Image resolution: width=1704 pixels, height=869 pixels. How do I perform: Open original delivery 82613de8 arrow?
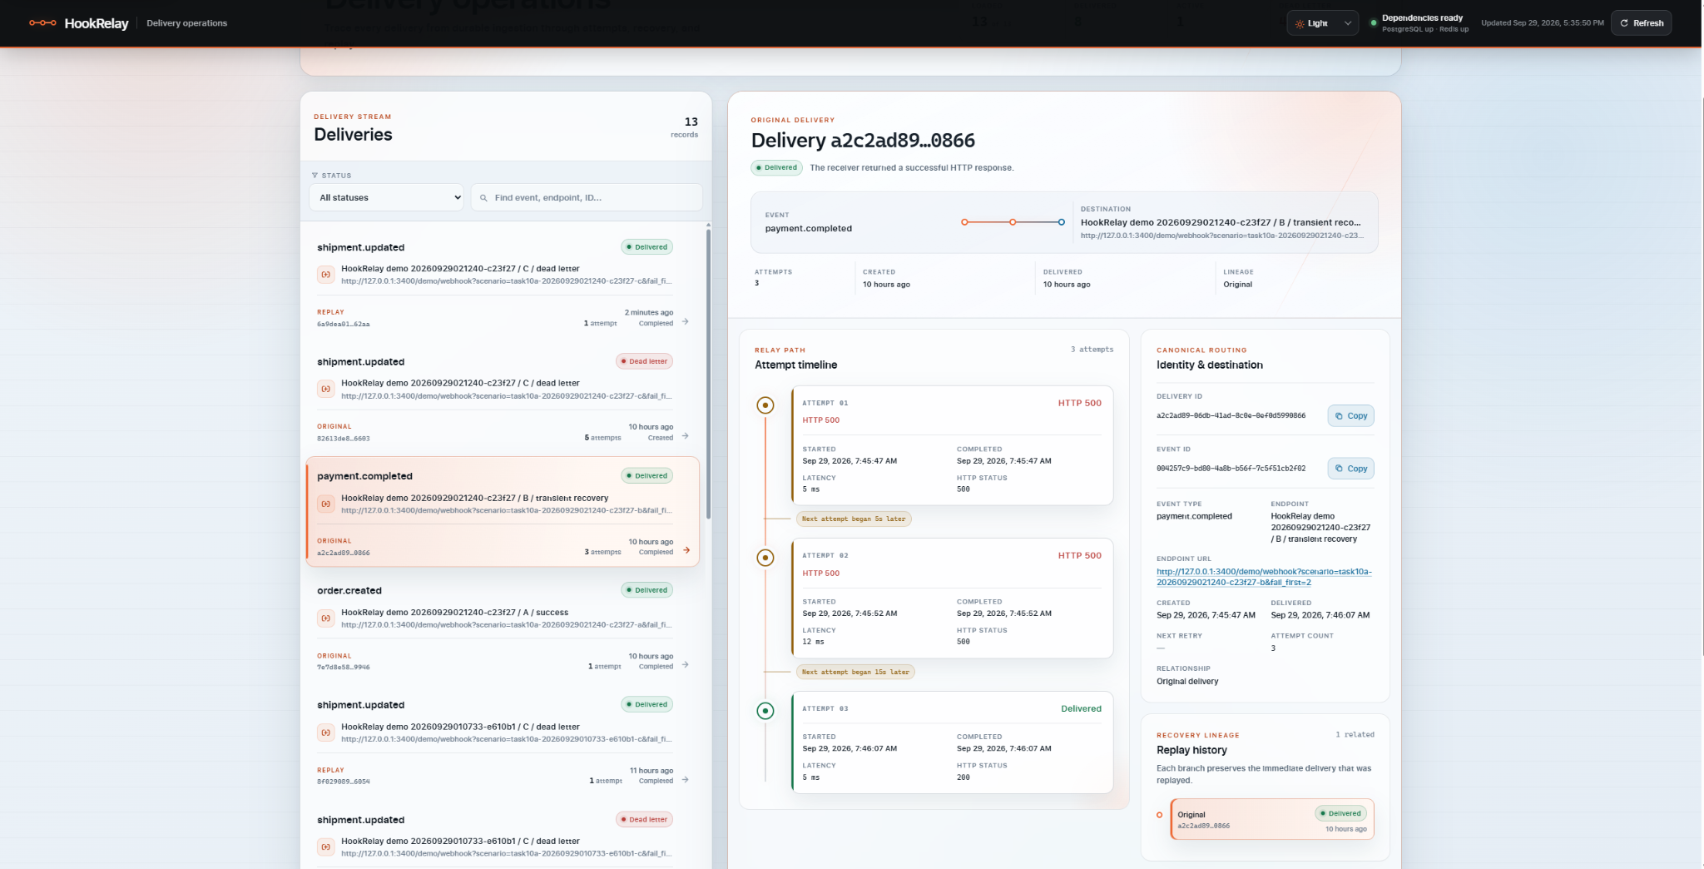coord(686,436)
